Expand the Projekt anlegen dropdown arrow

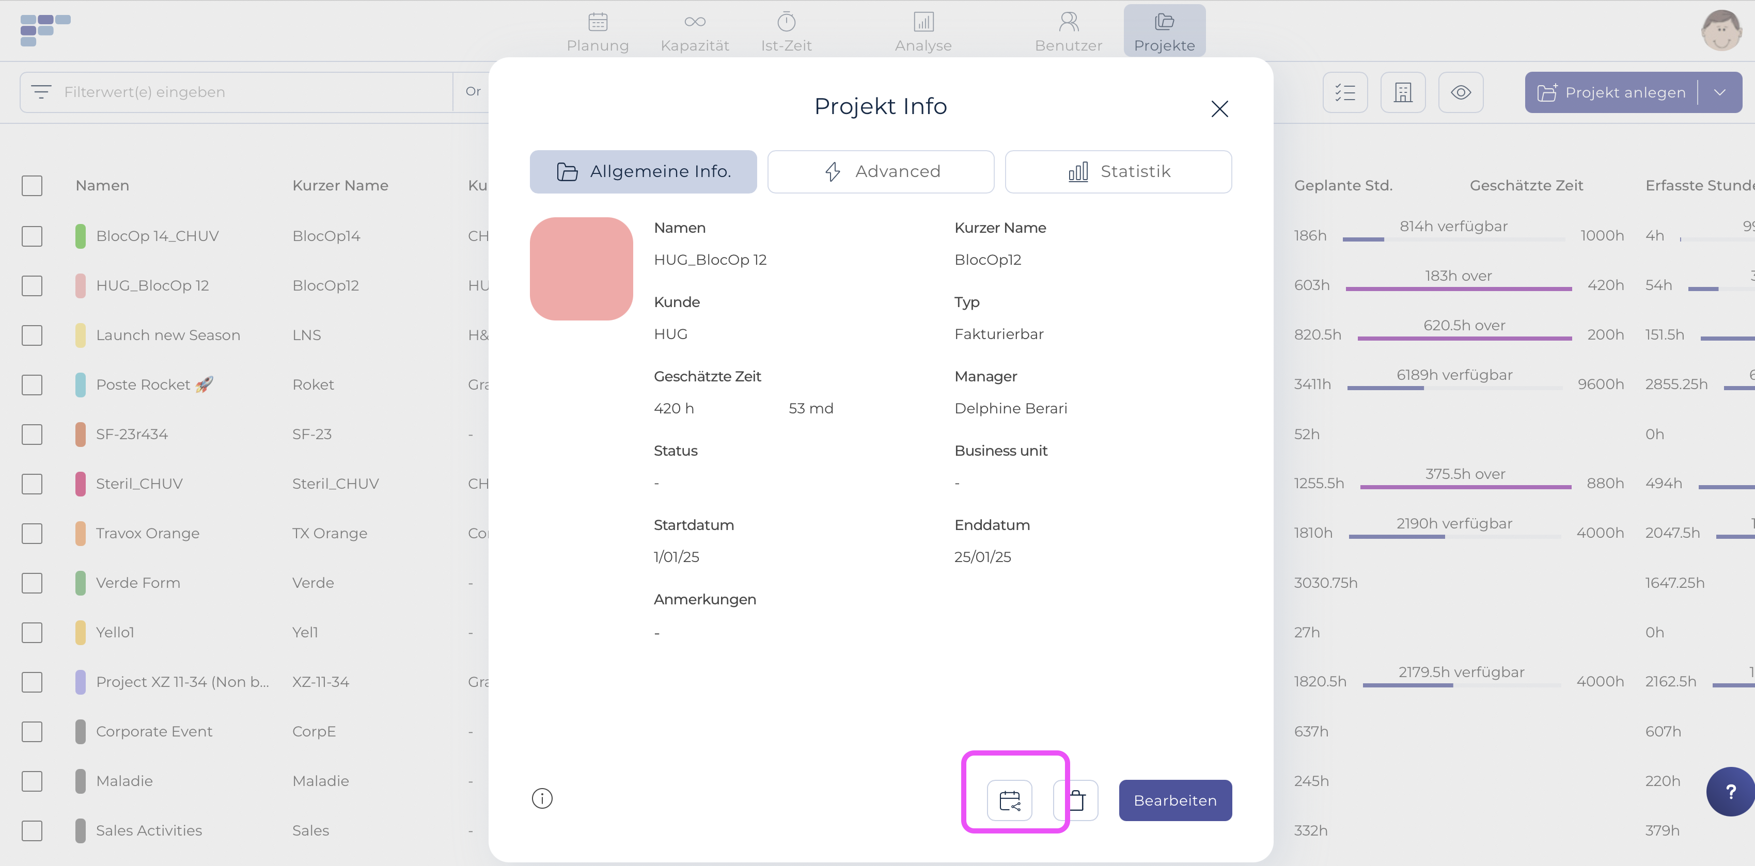(x=1719, y=92)
